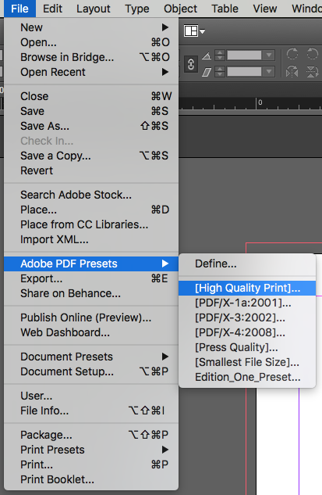Open the File menu
322x495 pixels.
click(19, 9)
